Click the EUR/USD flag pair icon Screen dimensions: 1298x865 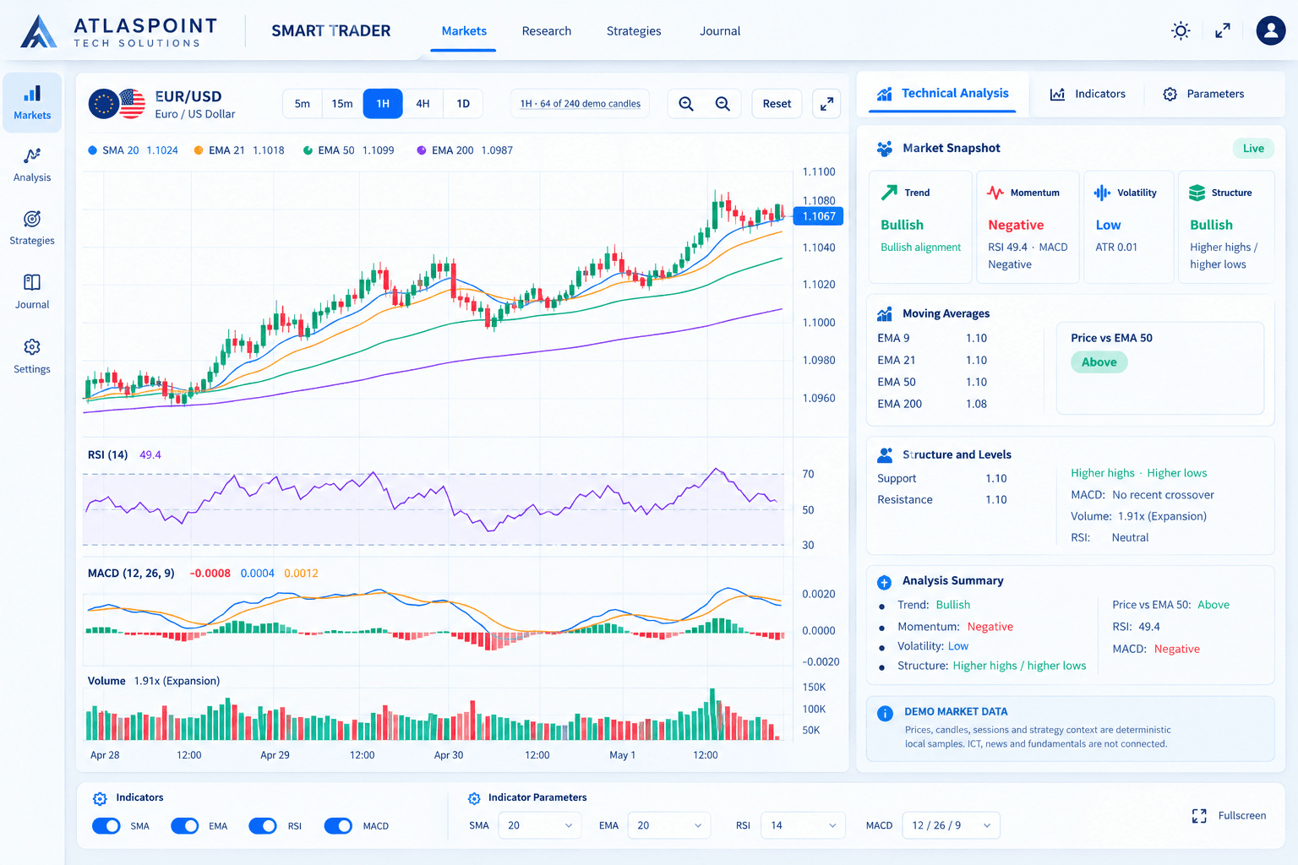click(117, 104)
